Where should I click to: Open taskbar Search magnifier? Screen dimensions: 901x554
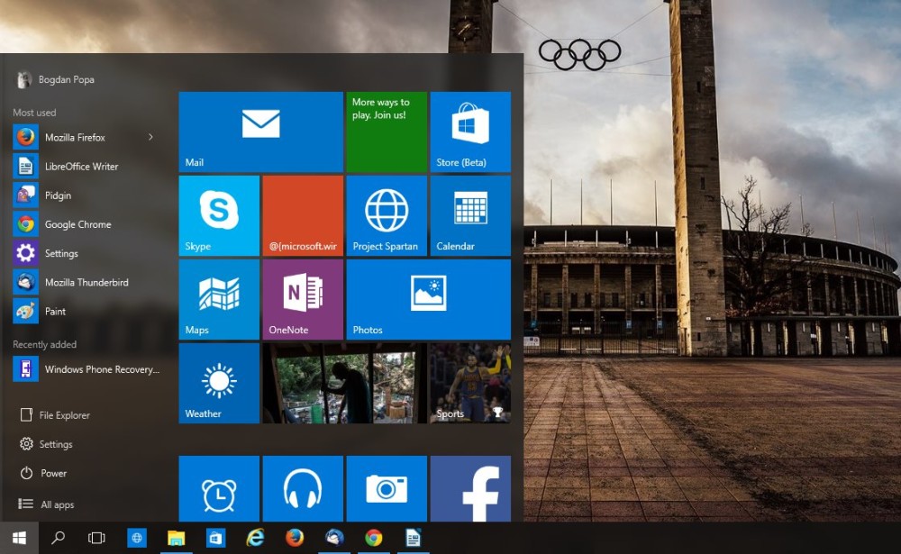[x=58, y=538]
